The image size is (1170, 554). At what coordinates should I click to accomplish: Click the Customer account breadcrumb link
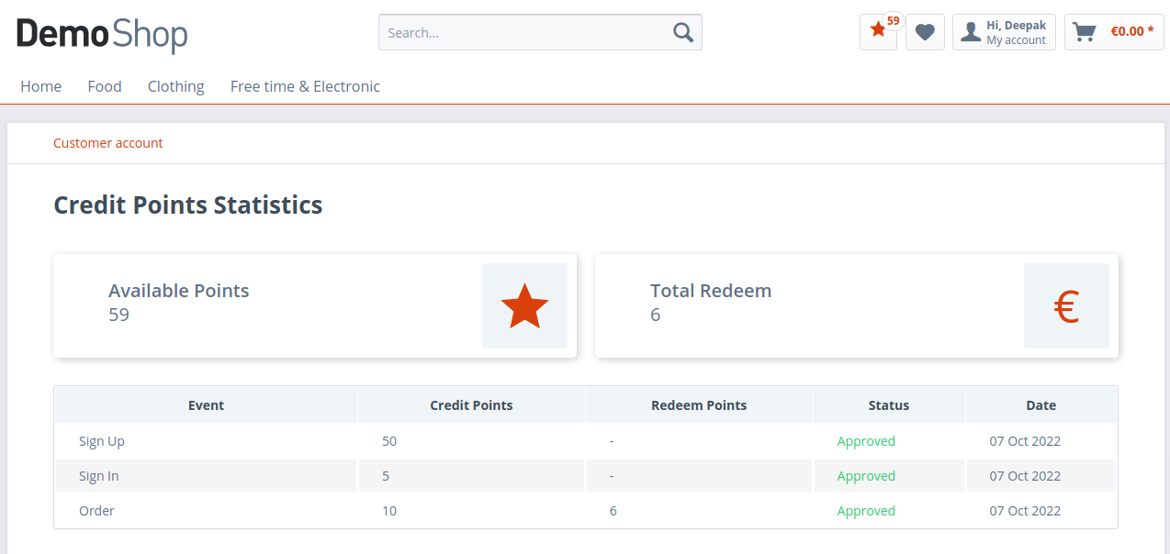coord(108,143)
